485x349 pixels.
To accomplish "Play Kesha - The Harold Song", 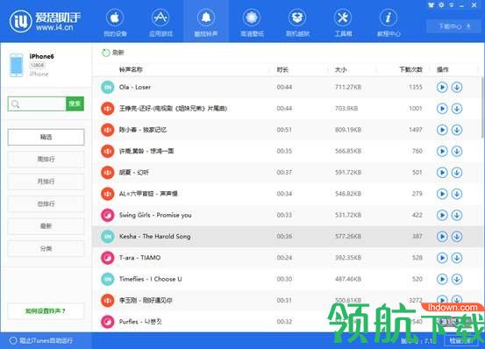I will click(x=442, y=237).
